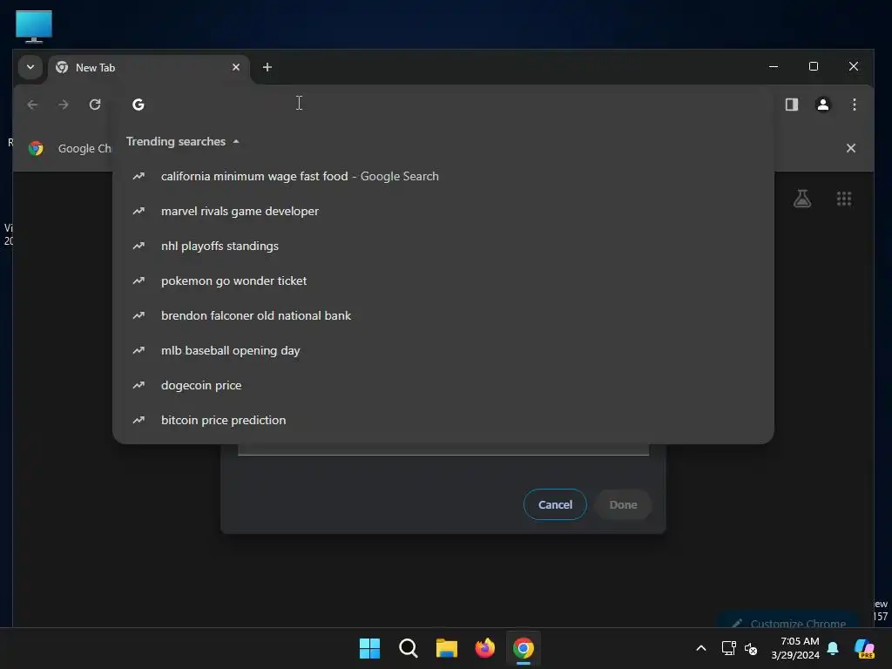The width and height of the screenshot is (892, 669).
Task: Select california minimum wage fast food suggestion
Action: 443,176
